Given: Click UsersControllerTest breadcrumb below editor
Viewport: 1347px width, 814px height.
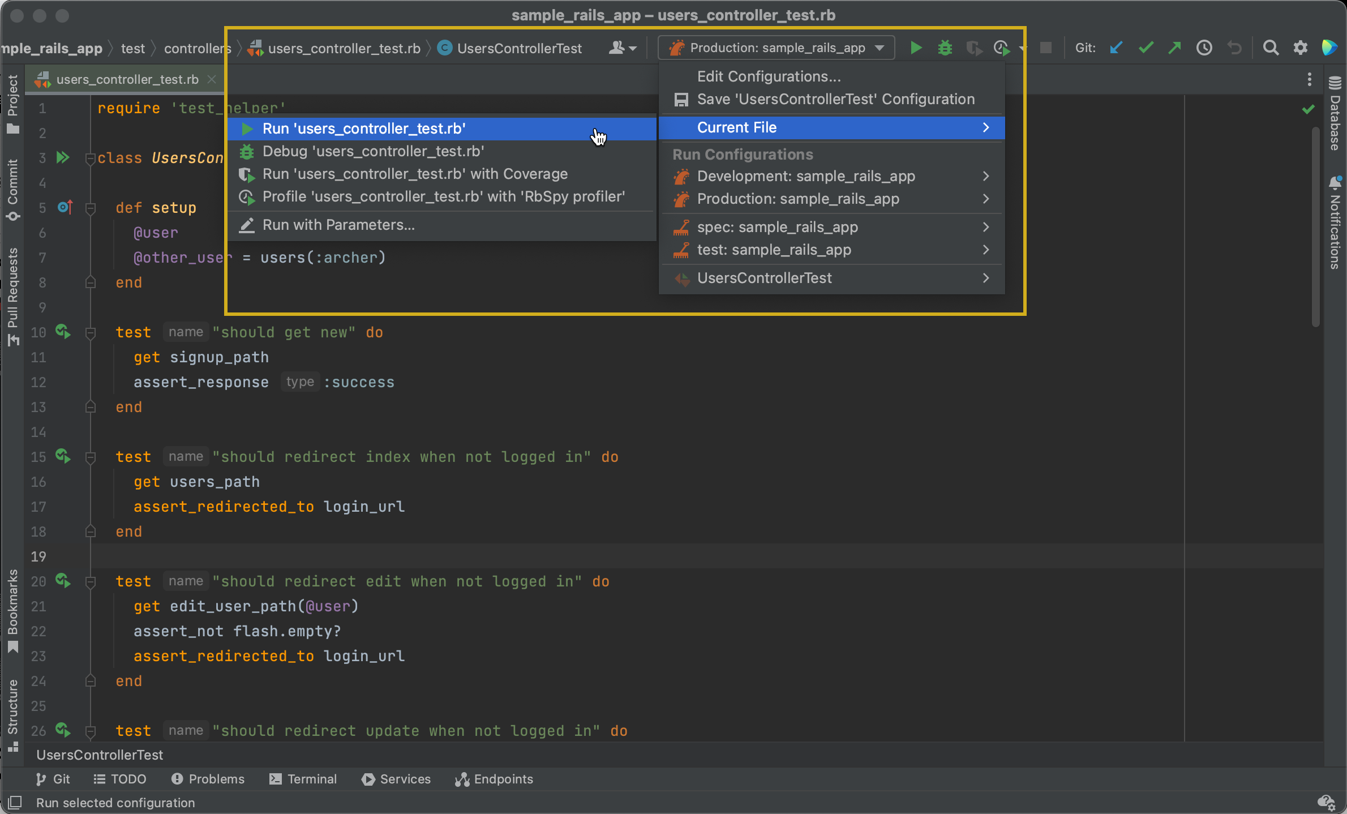Looking at the screenshot, I should click(100, 755).
